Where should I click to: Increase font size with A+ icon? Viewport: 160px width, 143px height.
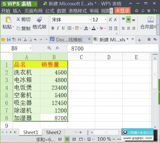[110, 19]
